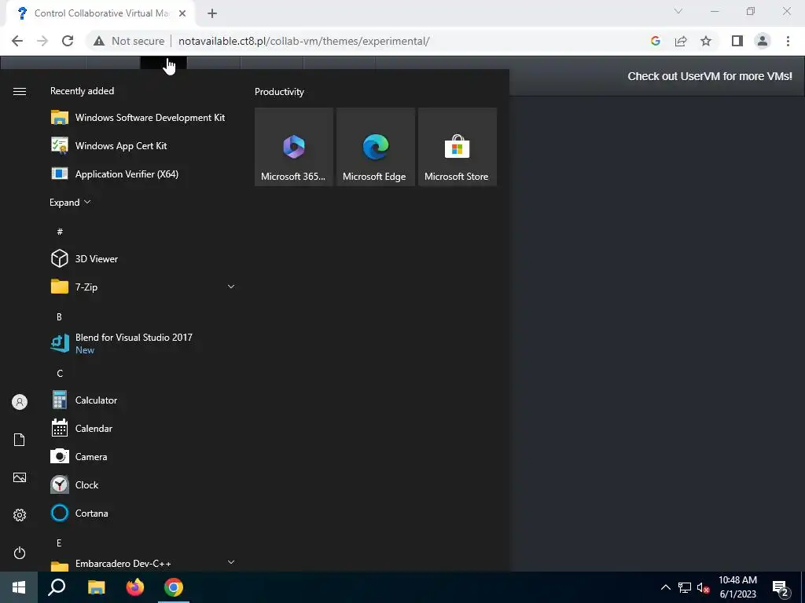Expand the 7-Zip folder chevron
Screen dimensions: 805x603
coord(231,287)
